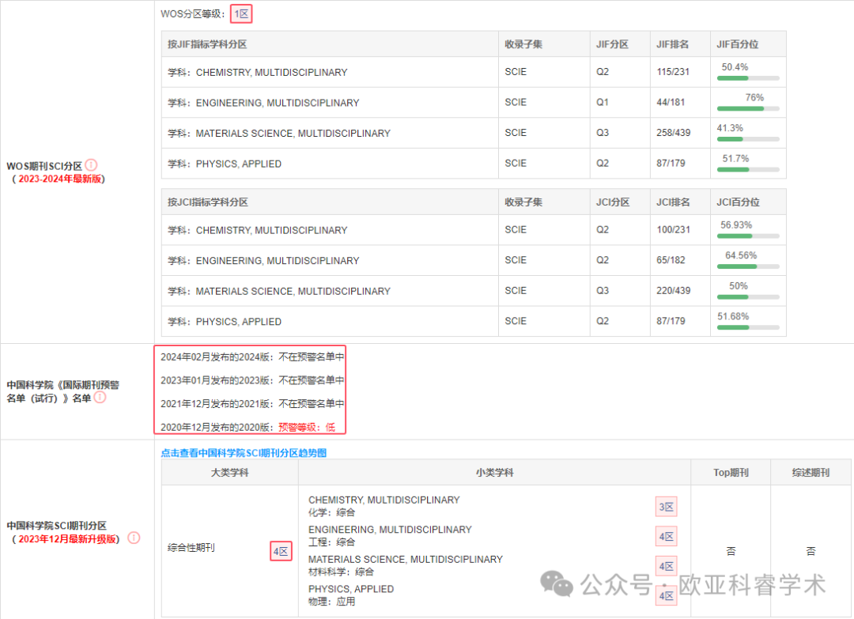Click the 41.3% JIF percentile bar
This screenshot has width=854, height=619.
(748, 139)
